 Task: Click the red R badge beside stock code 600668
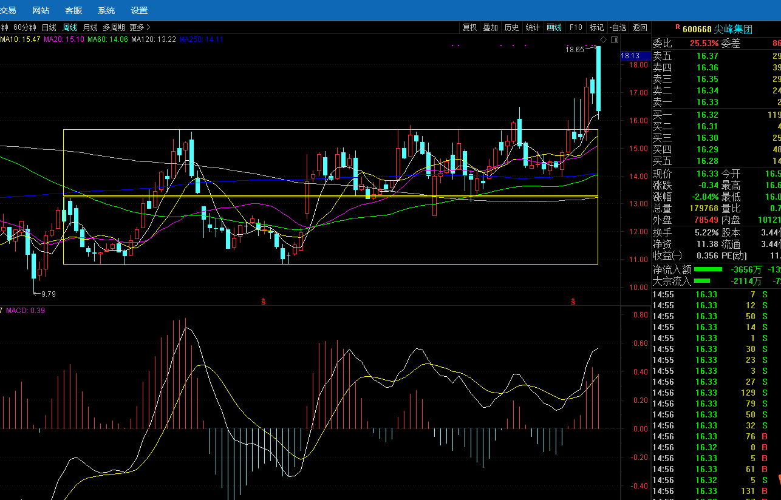point(678,27)
